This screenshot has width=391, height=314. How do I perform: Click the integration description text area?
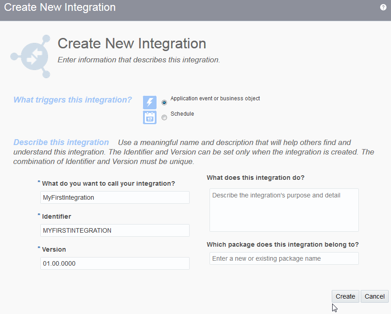pyautogui.click(x=284, y=210)
